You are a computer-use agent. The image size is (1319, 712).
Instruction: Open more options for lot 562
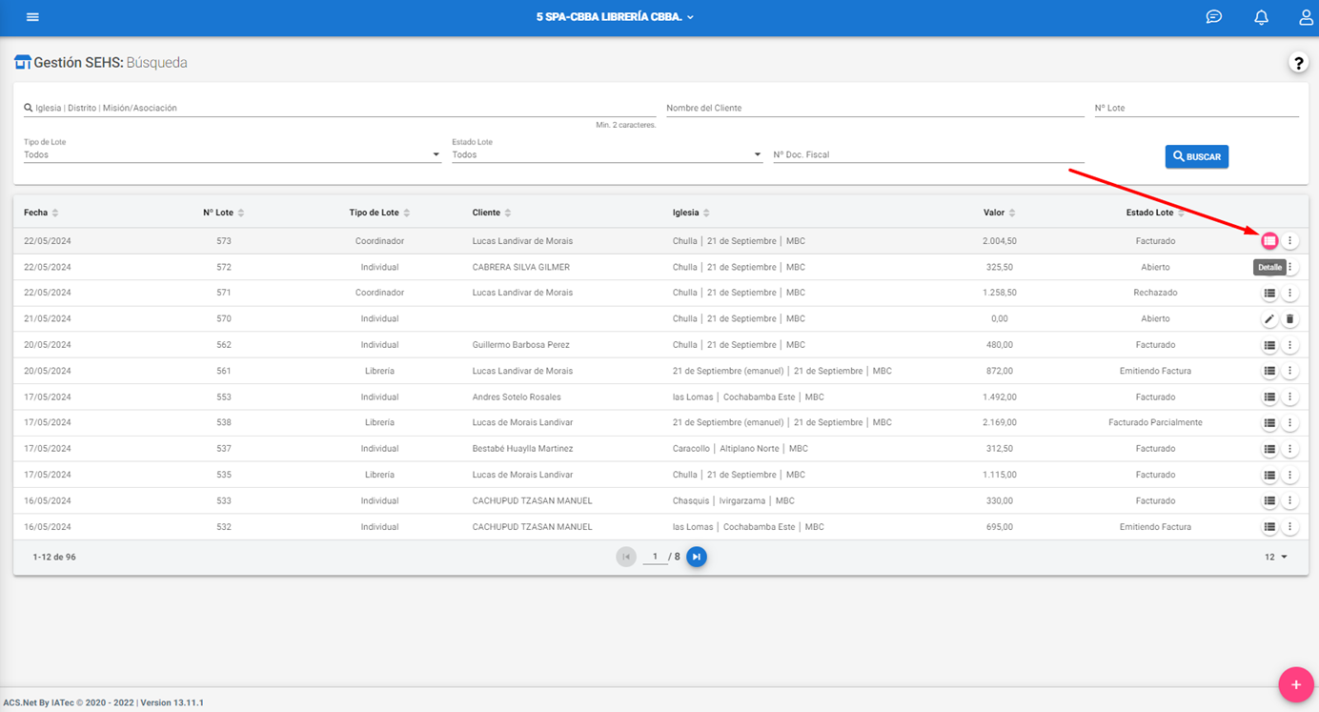coord(1289,345)
